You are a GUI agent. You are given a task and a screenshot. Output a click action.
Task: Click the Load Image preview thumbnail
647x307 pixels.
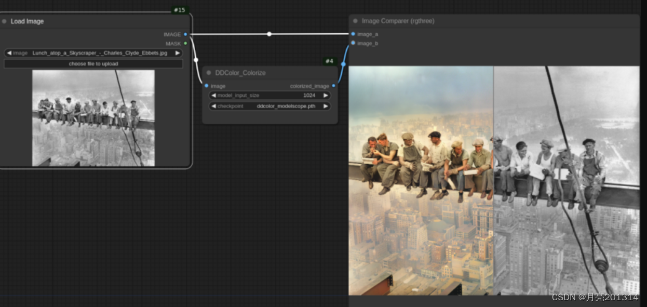[93, 118]
